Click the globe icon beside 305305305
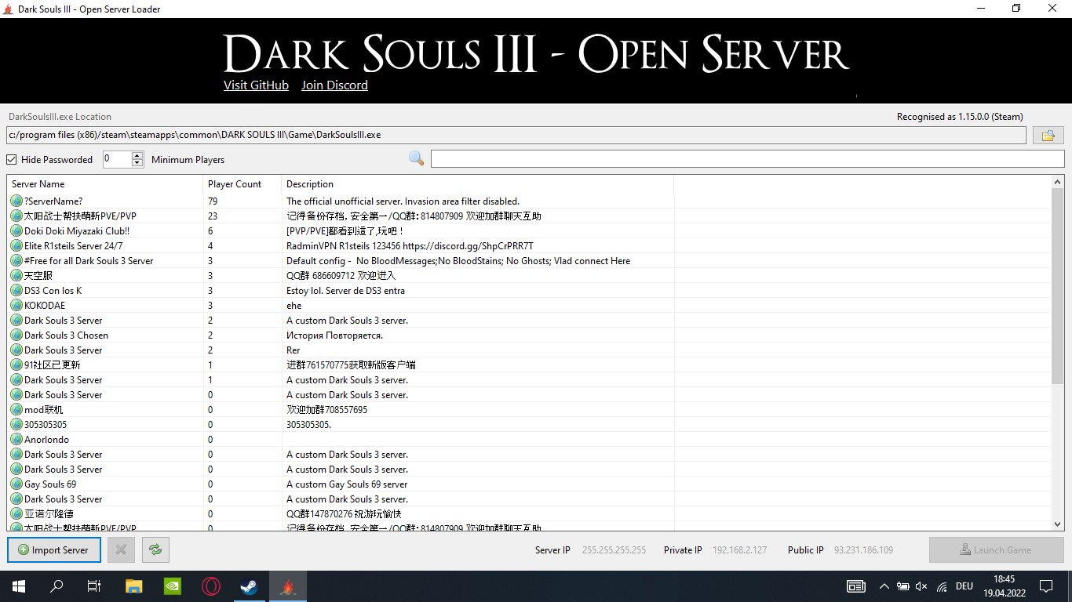 pos(16,425)
